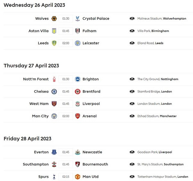Click the stadium icon beside Molineux Stadium
The image size is (193, 181).
click(132, 19)
